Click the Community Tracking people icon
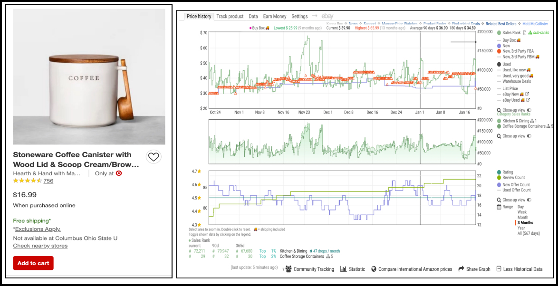Screen dimensions: 558x286 click(x=289, y=269)
